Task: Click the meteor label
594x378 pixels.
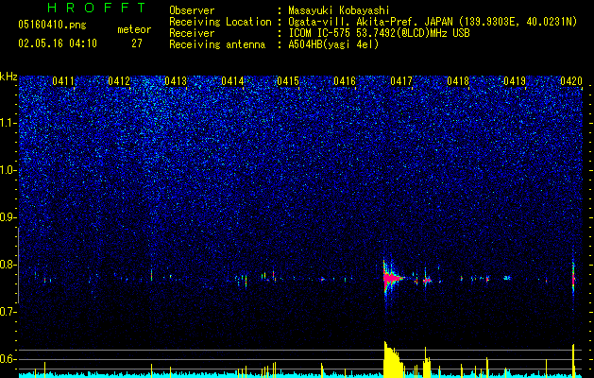Action: (x=134, y=29)
